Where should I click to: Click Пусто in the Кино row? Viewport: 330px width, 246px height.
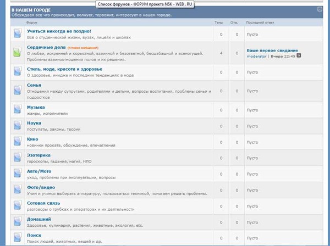[x=252, y=142]
